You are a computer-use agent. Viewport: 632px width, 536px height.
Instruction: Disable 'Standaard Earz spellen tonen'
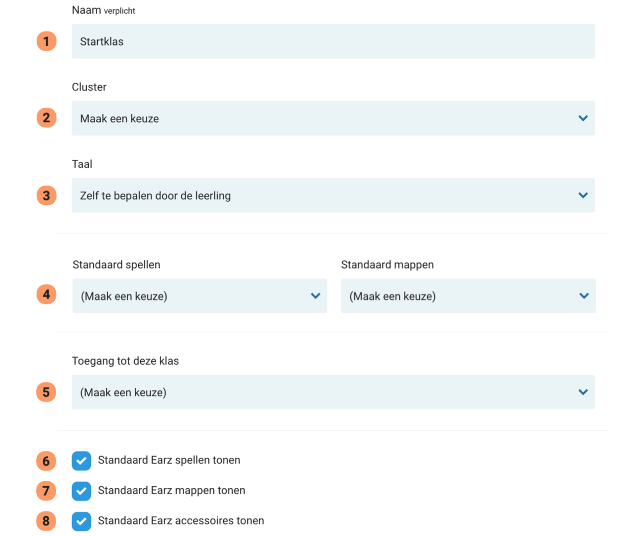pyautogui.click(x=81, y=461)
